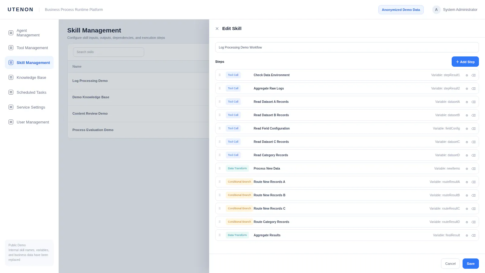
Task: Open settings gear for Read Category Records
Action: [x=467, y=155]
